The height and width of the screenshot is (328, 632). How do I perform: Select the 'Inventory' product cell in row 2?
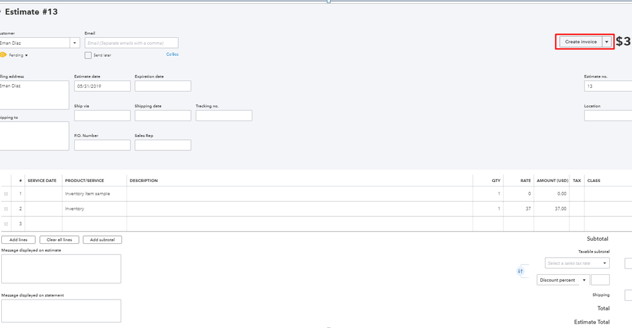[x=94, y=209]
